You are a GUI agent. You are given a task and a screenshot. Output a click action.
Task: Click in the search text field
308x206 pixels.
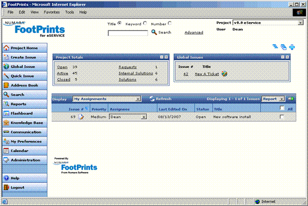(x=127, y=33)
